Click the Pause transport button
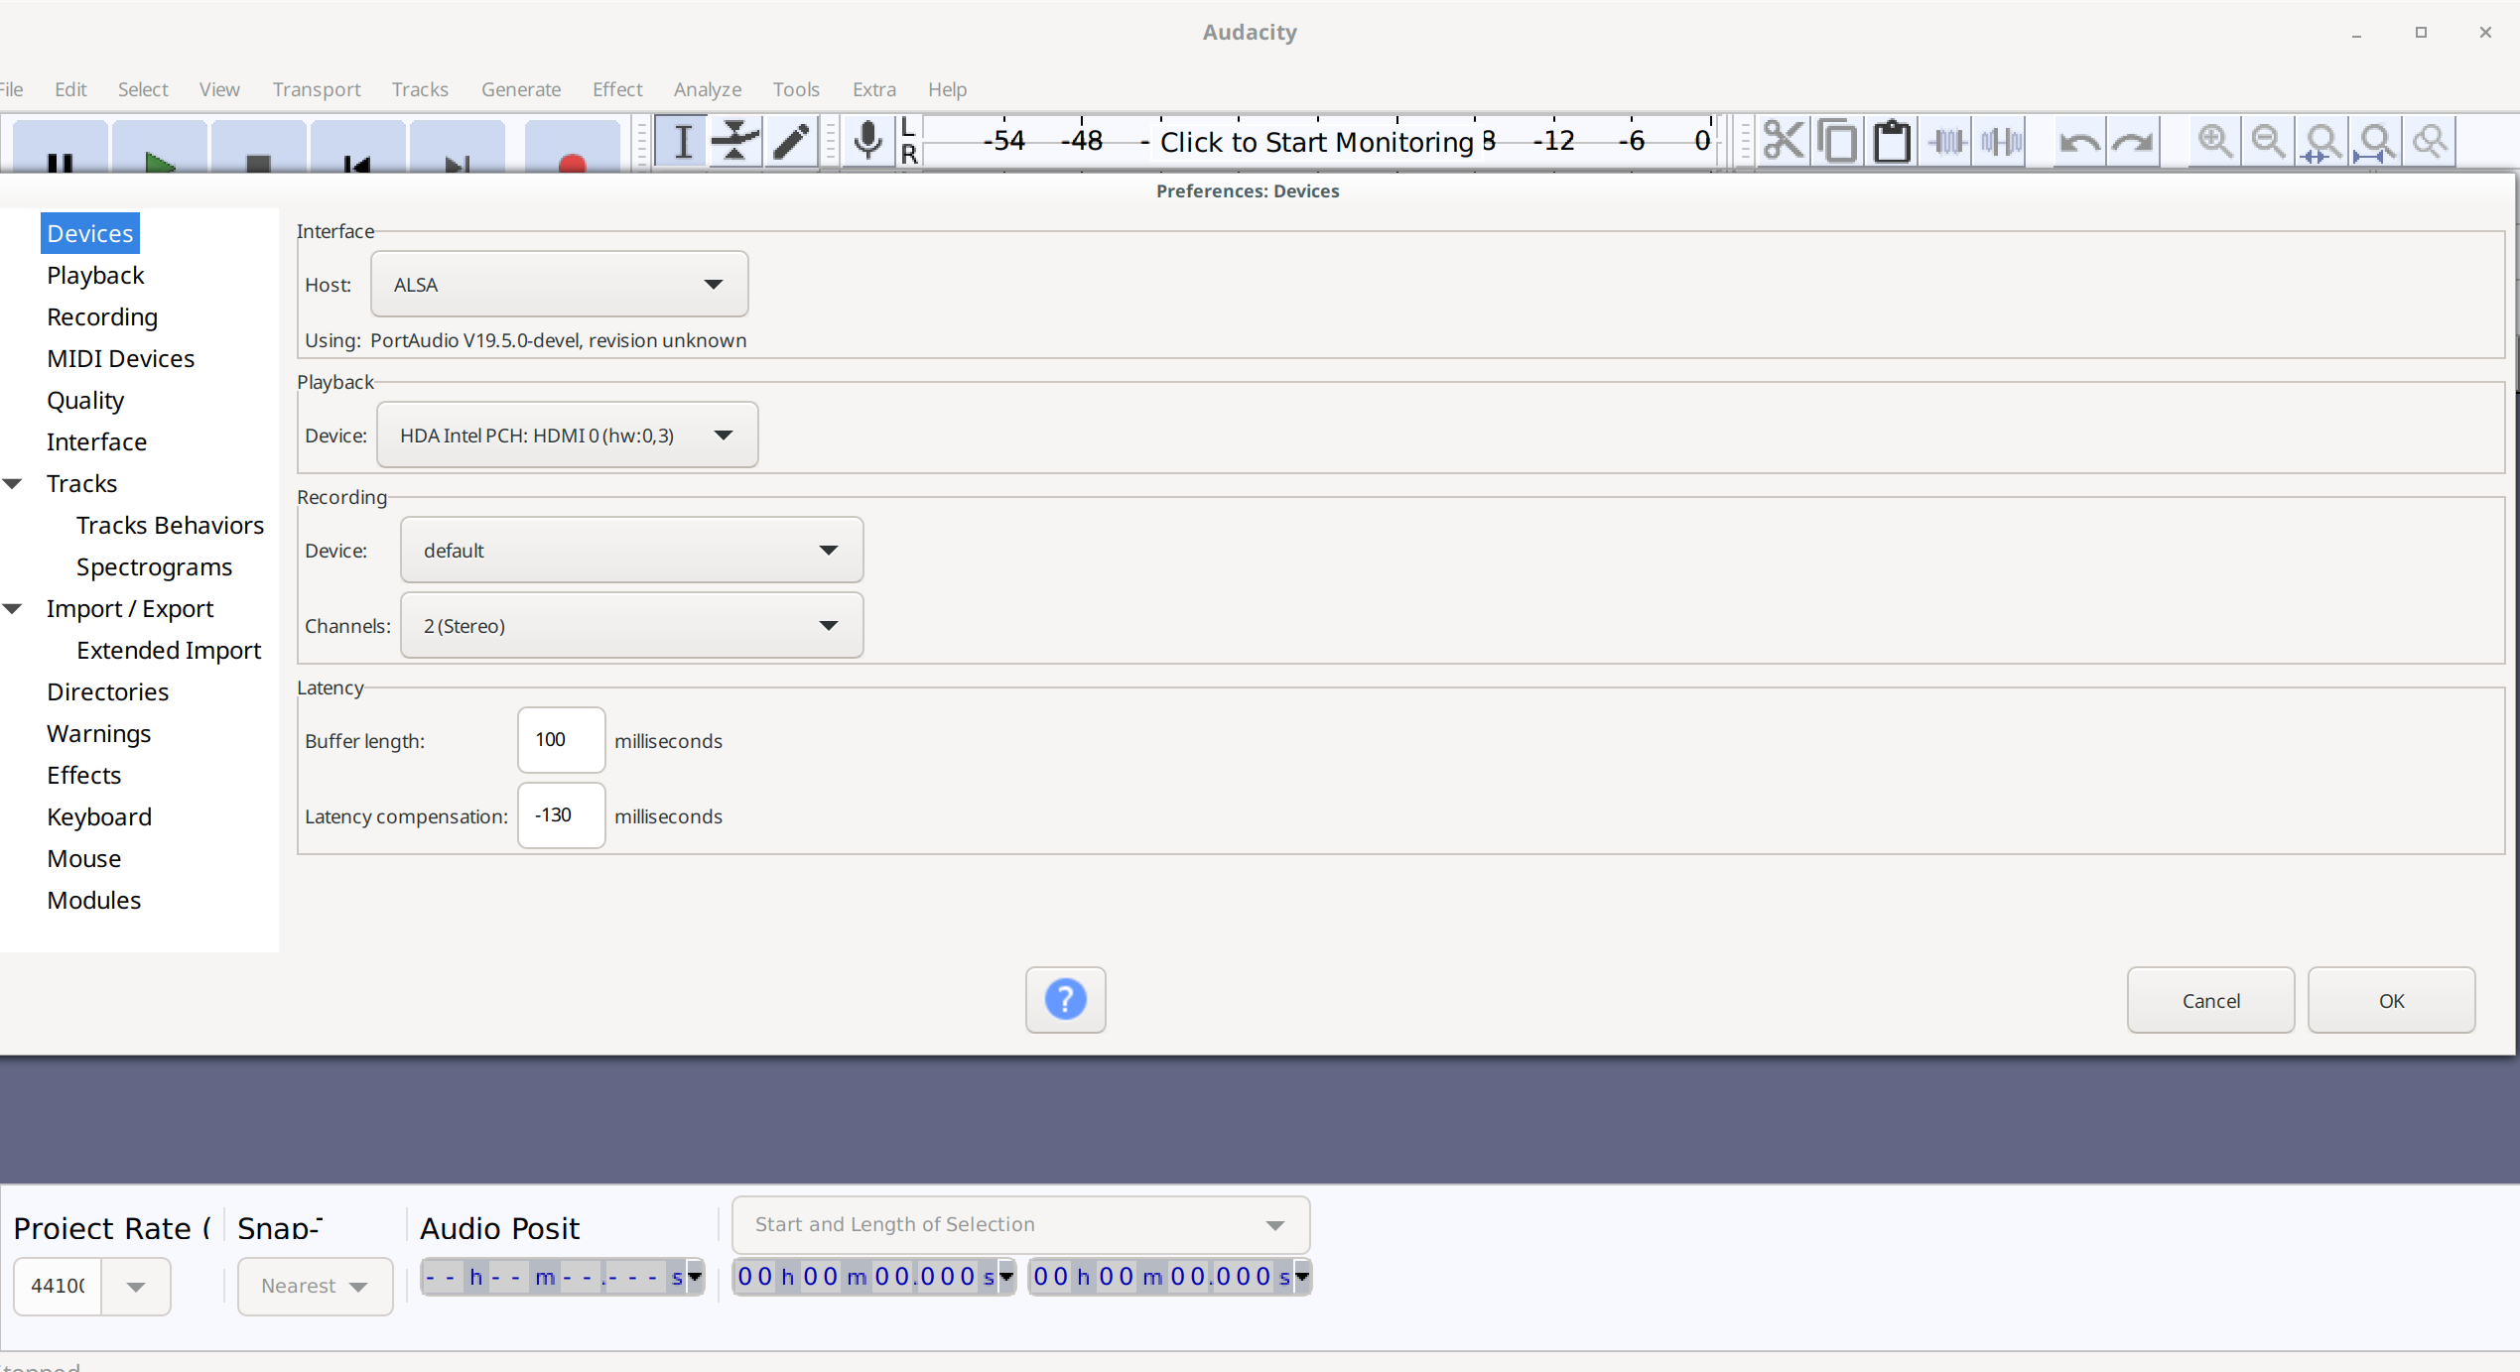 60,147
